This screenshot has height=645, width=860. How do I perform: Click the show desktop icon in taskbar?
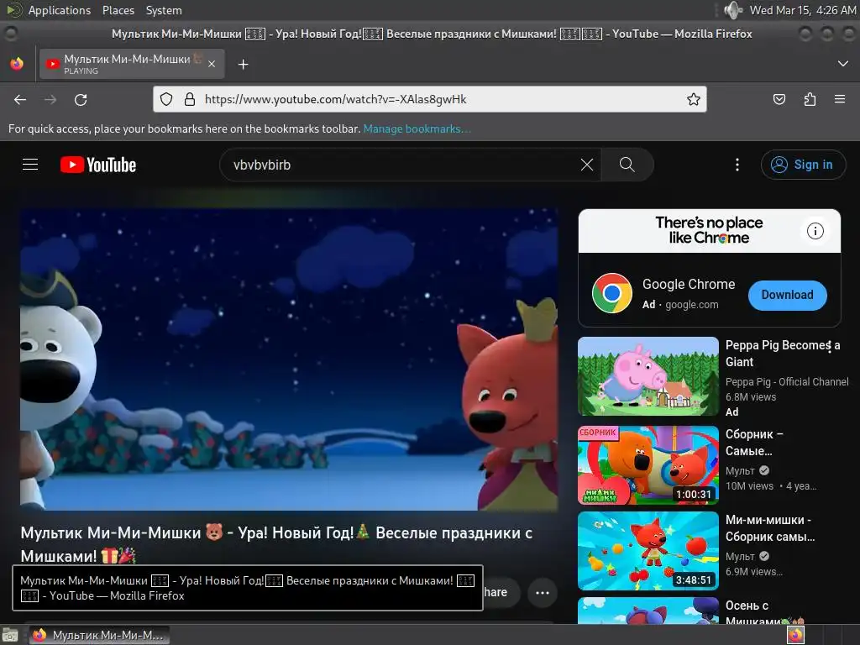coord(10,636)
